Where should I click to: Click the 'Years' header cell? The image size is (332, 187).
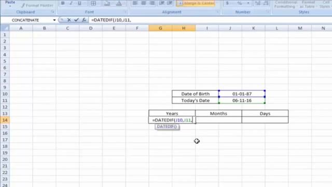pos(172,113)
